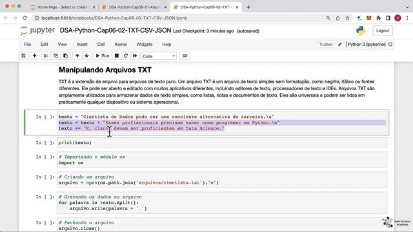The height and width of the screenshot is (232, 413).
Task: Open the Cell menu
Action: pyautogui.click(x=101, y=44)
